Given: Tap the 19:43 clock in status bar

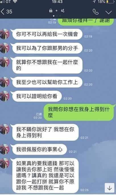Looking at the screenshot, I should click(x=57, y=2).
